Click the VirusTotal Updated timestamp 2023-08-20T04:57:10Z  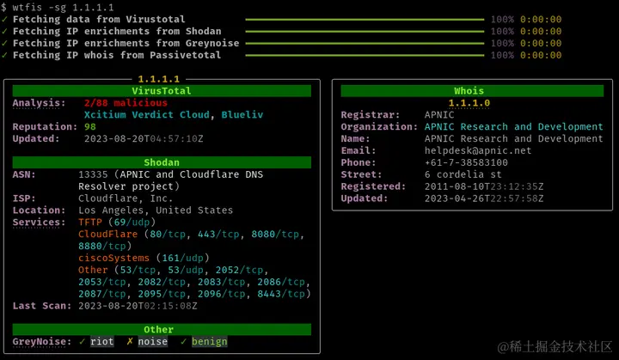pos(144,138)
